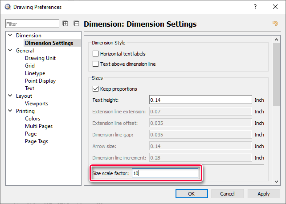286x204 pixels.
Task: Collapse the General tree section
Action: click(x=10, y=51)
